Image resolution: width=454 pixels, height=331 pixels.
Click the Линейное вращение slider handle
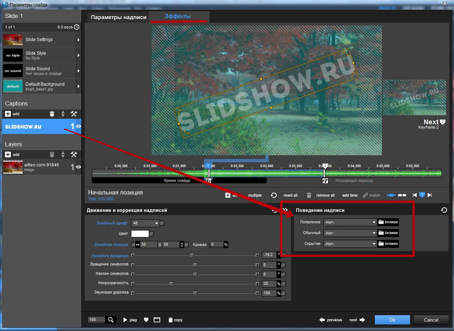(x=192, y=255)
